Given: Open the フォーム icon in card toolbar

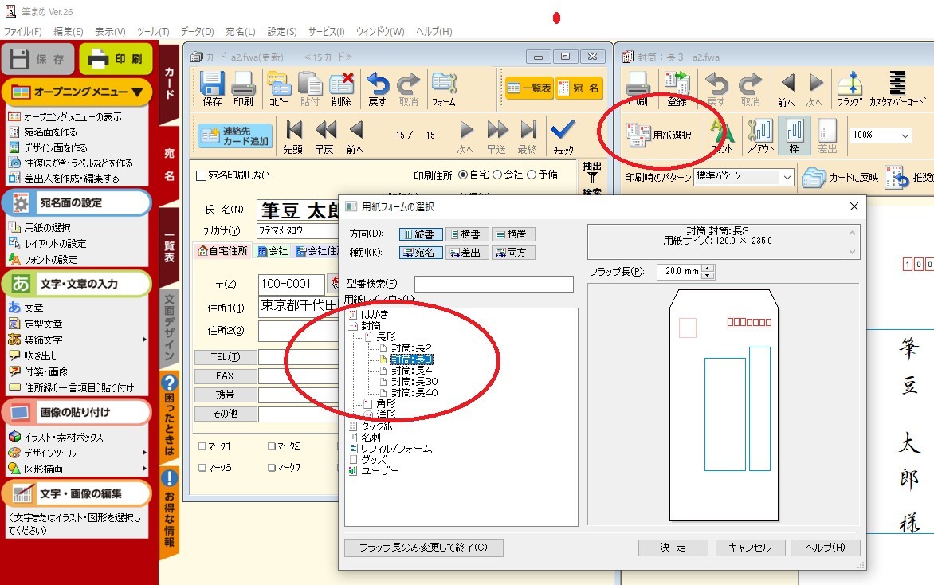Looking at the screenshot, I should (444, 88).
